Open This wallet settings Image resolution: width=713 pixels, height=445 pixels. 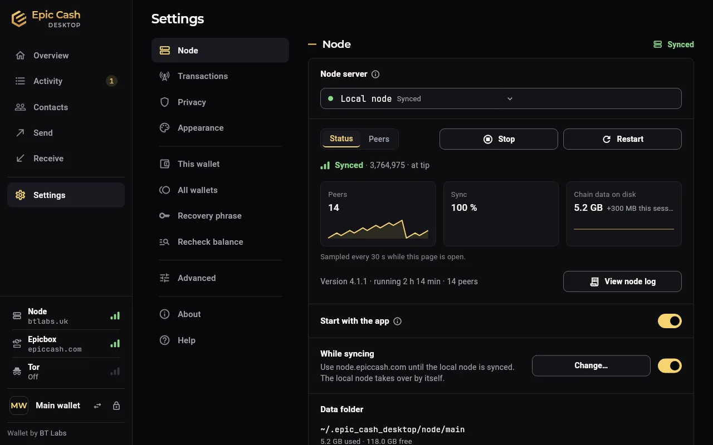(220, 164)
